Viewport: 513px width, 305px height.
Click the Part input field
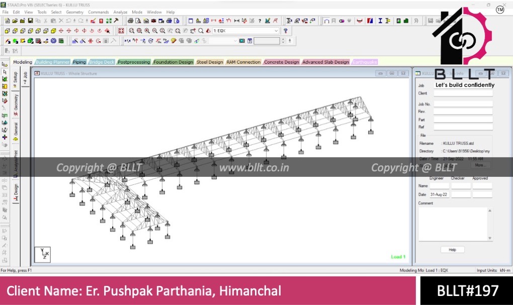[463, 120]
